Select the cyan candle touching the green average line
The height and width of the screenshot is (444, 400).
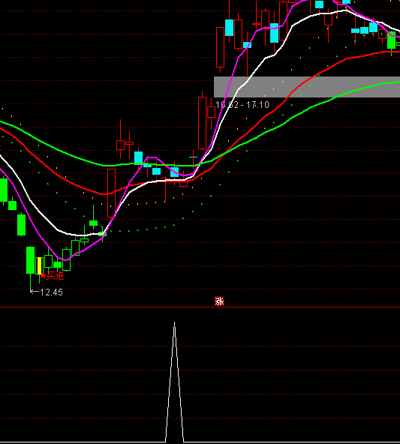tap(138, 157)
